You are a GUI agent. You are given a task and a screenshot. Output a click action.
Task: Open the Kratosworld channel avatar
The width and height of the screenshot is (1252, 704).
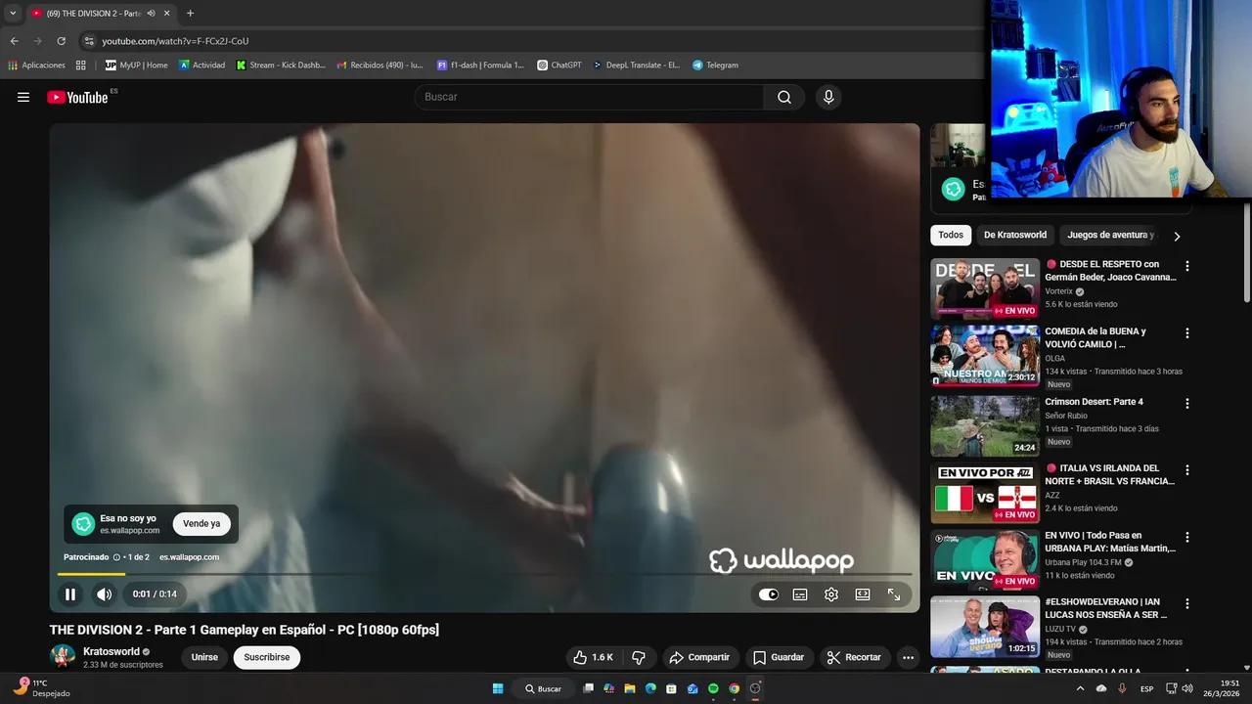tap(63, 657)
